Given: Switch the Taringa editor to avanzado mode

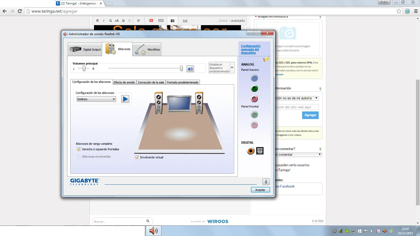Looking at the screenshot, I should 238,21.
